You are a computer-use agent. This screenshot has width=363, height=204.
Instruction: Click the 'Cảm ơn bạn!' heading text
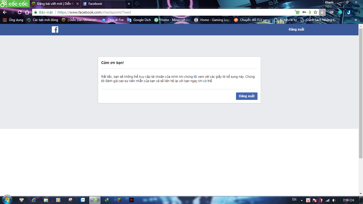point(112,63)
